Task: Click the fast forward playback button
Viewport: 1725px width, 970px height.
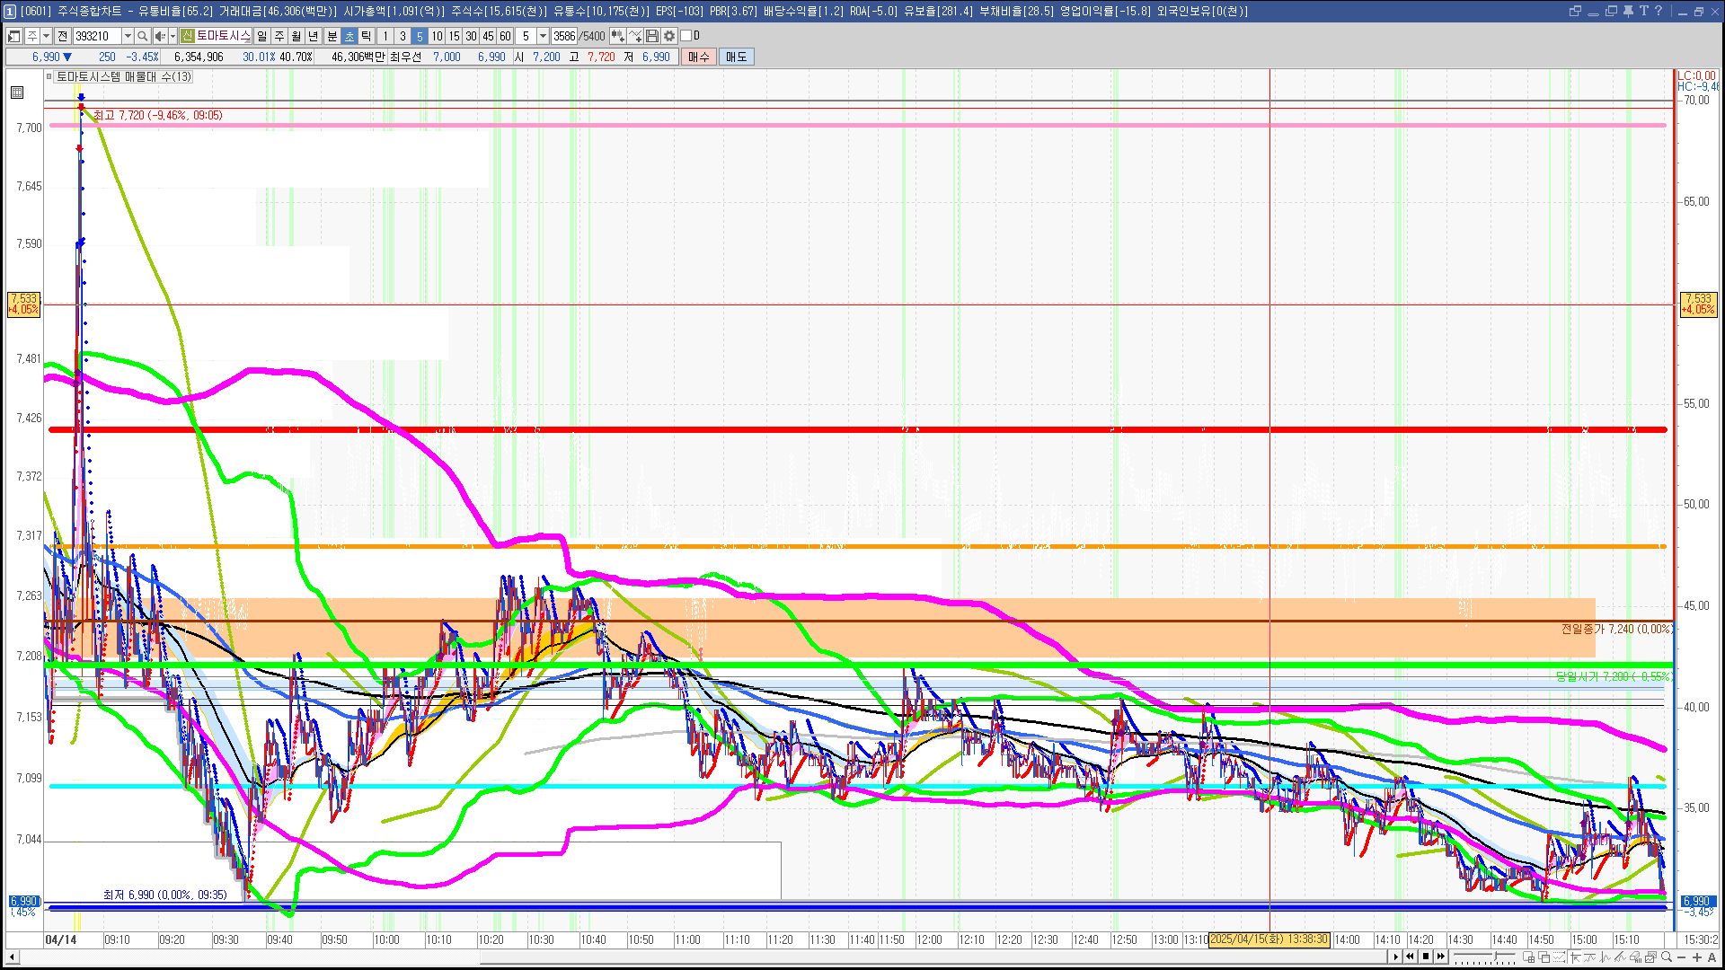Action: [x=1441, y=957]
